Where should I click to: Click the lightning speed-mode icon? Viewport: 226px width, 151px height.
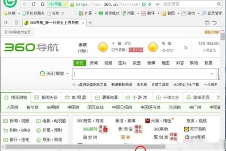[150, 4]
